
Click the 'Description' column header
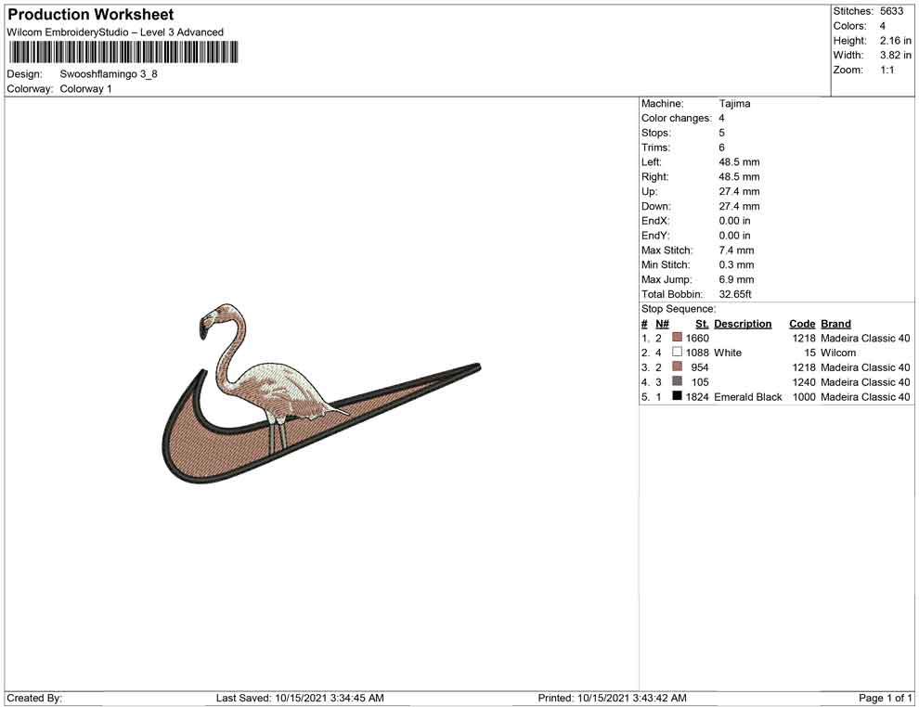[x=743, y=324]
